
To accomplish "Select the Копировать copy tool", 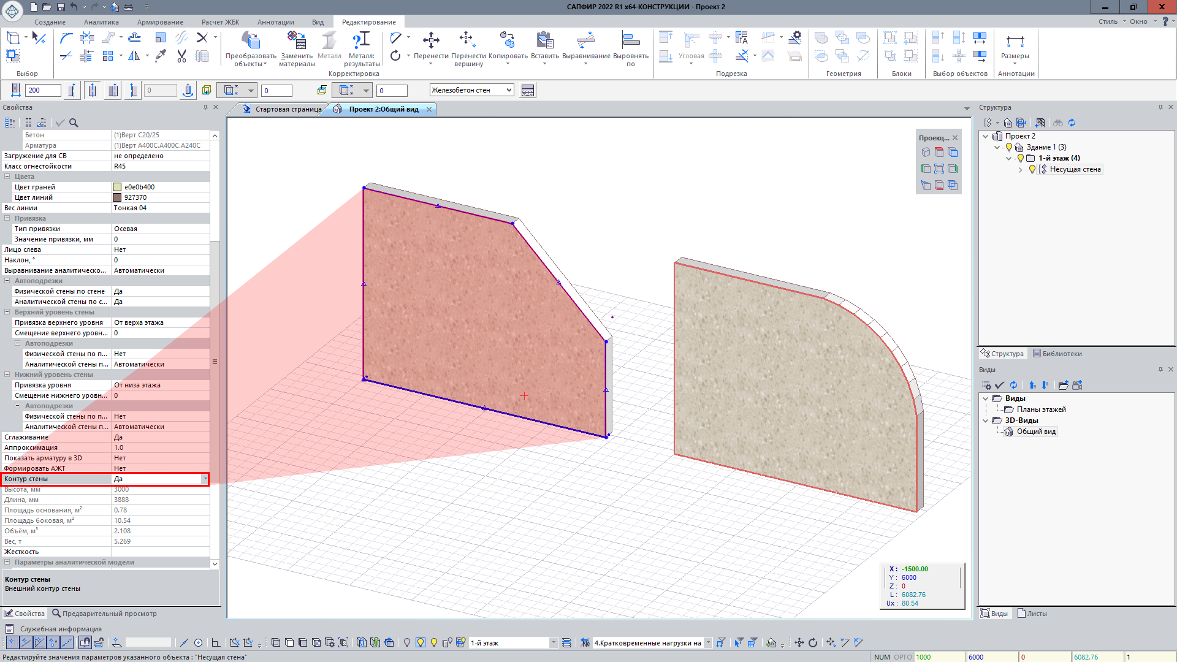I will pos(507,40).
